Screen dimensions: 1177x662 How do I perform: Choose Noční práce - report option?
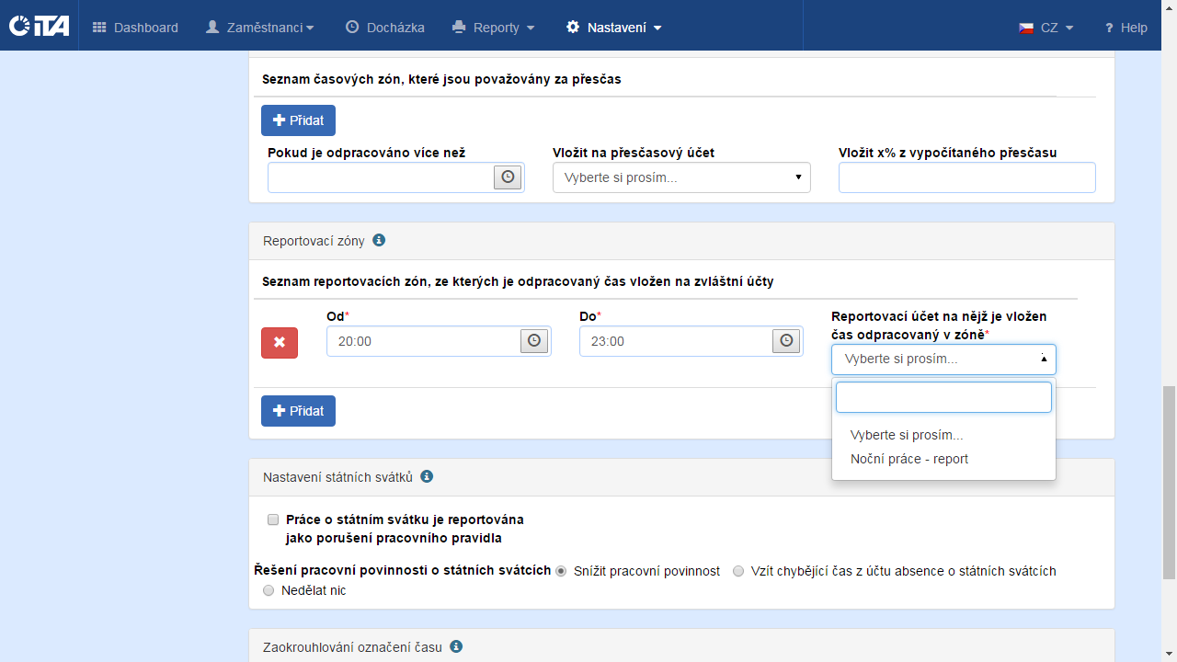coord(908,459)
